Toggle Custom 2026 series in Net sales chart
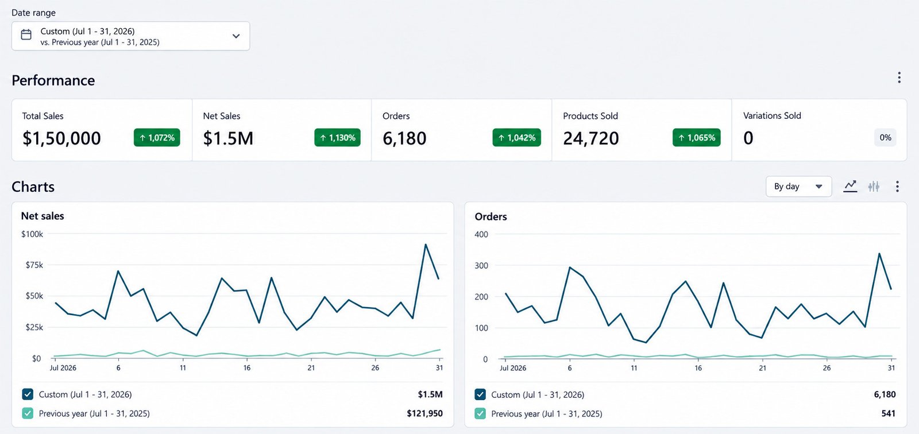The height and width of the screenshot is (434, 919). coord(28,394)
